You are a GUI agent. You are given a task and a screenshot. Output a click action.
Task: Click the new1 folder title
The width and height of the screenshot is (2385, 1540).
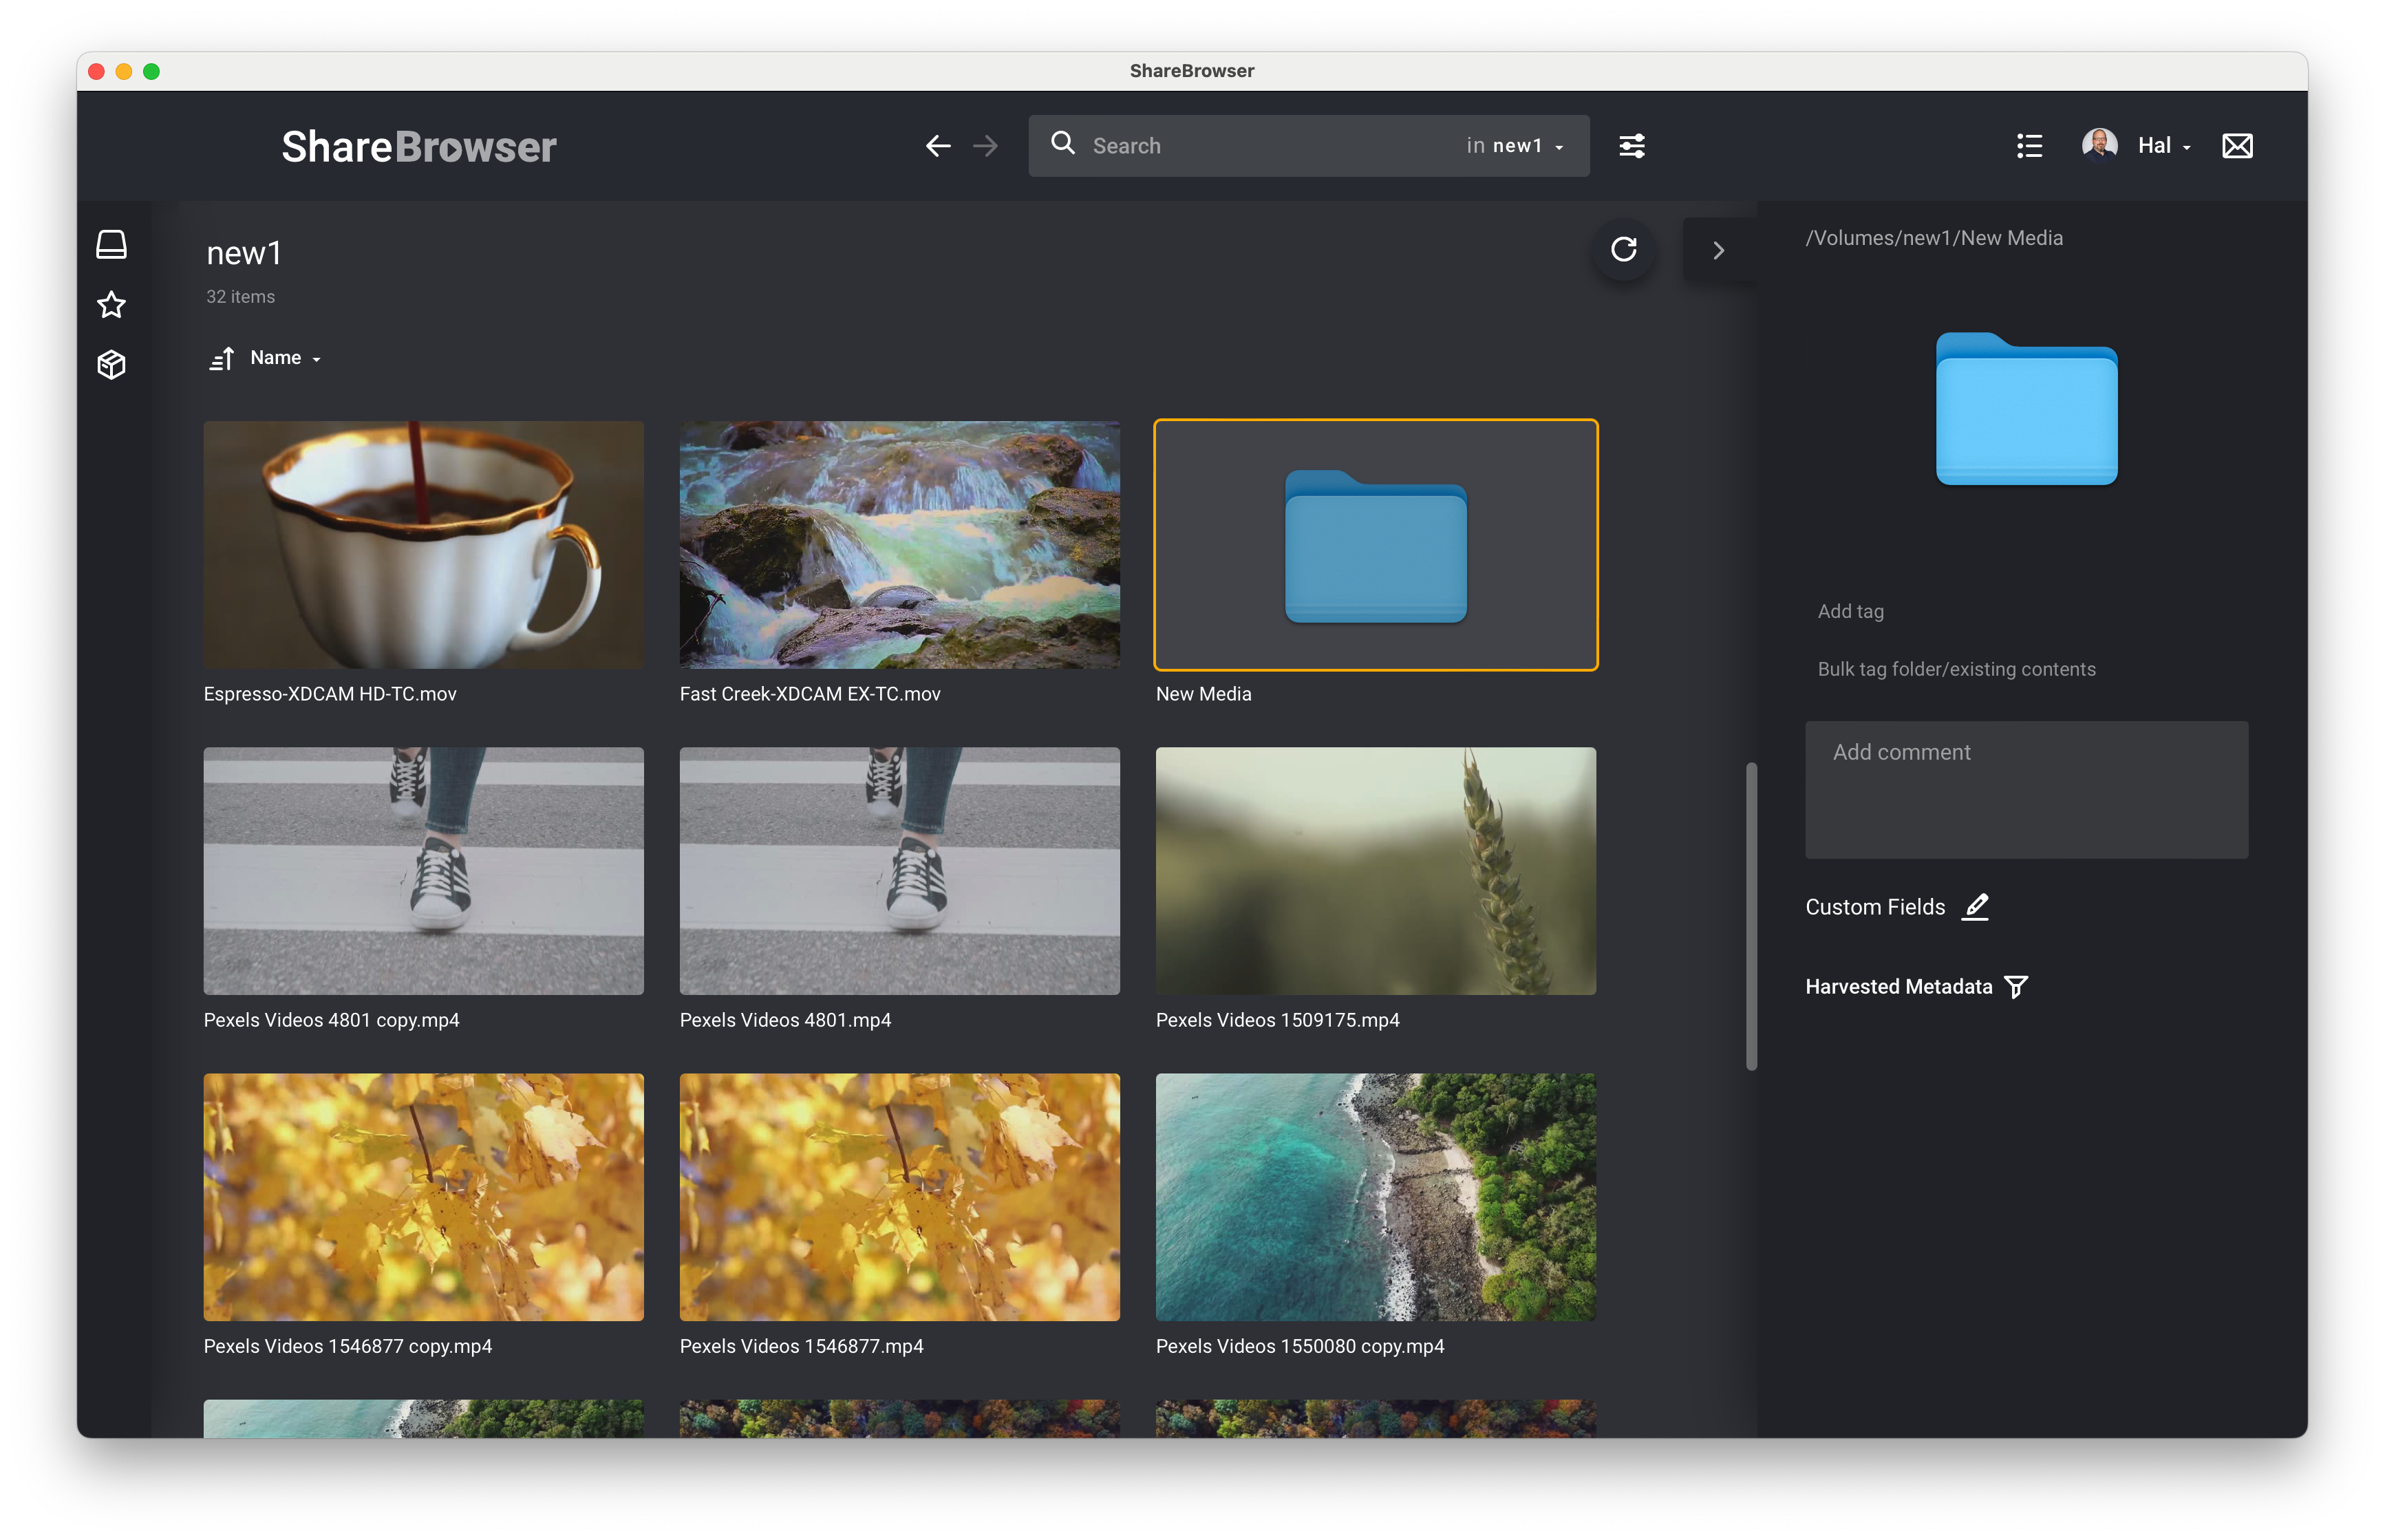[244, 253]
